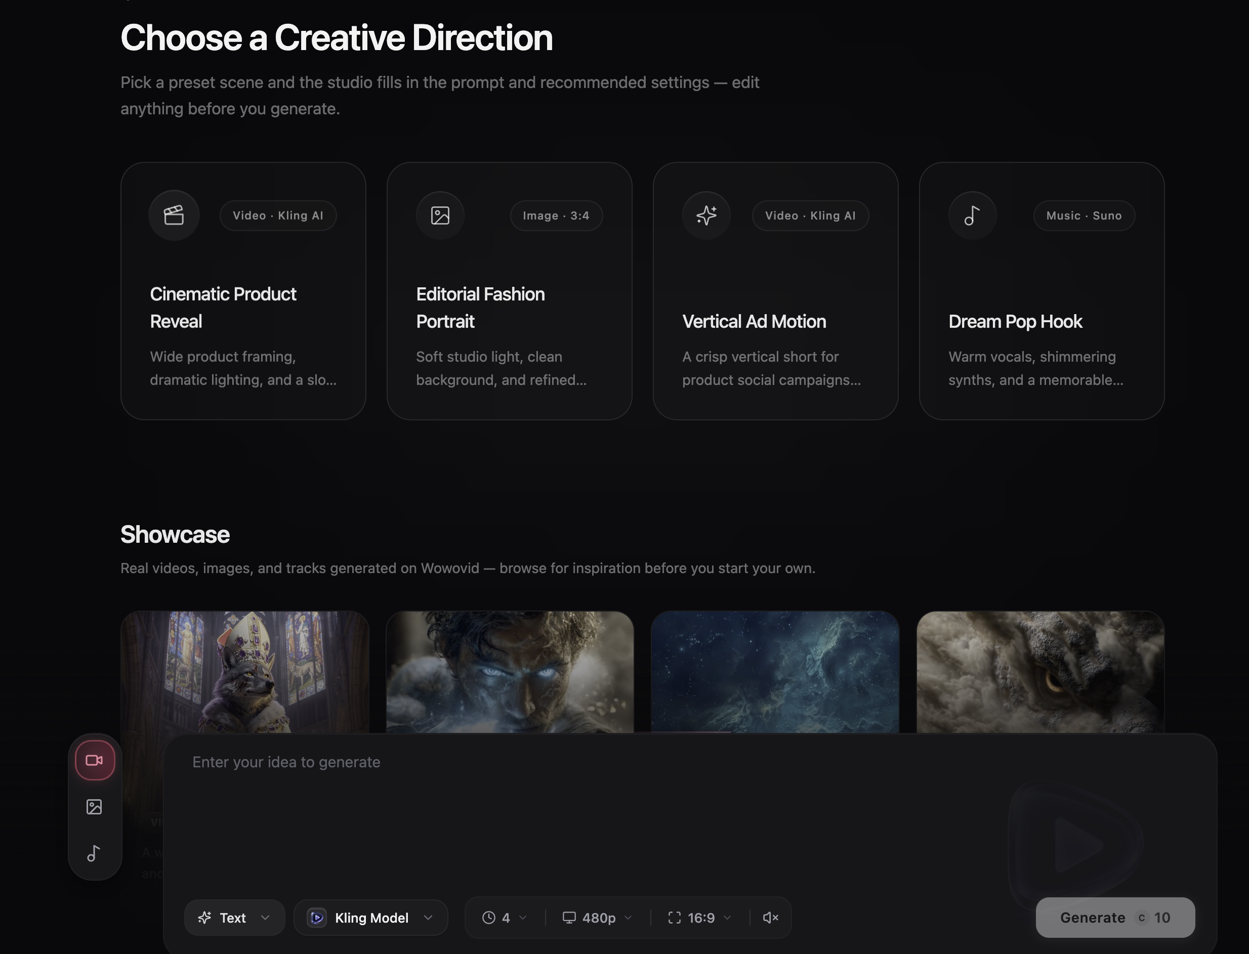Screen dimensions: 1249x954
Task: Open the glowing-eyed man showcase thumbnail
Action: pos(510,672)
